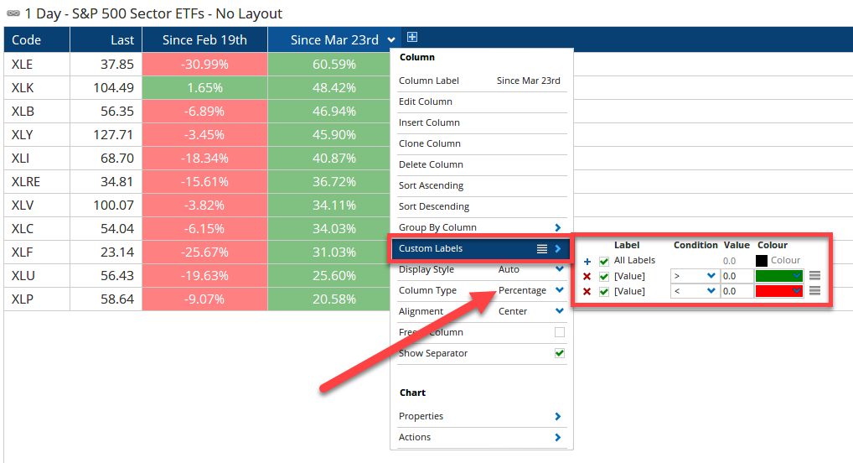Click the XLY code cell
This screenshot has height=463, width=853.
click(x=37, y=134)
